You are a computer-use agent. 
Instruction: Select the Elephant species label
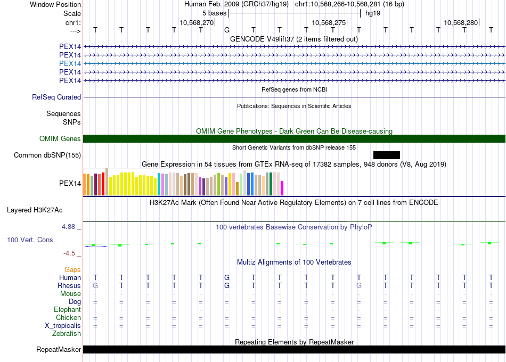coord(68,310)
